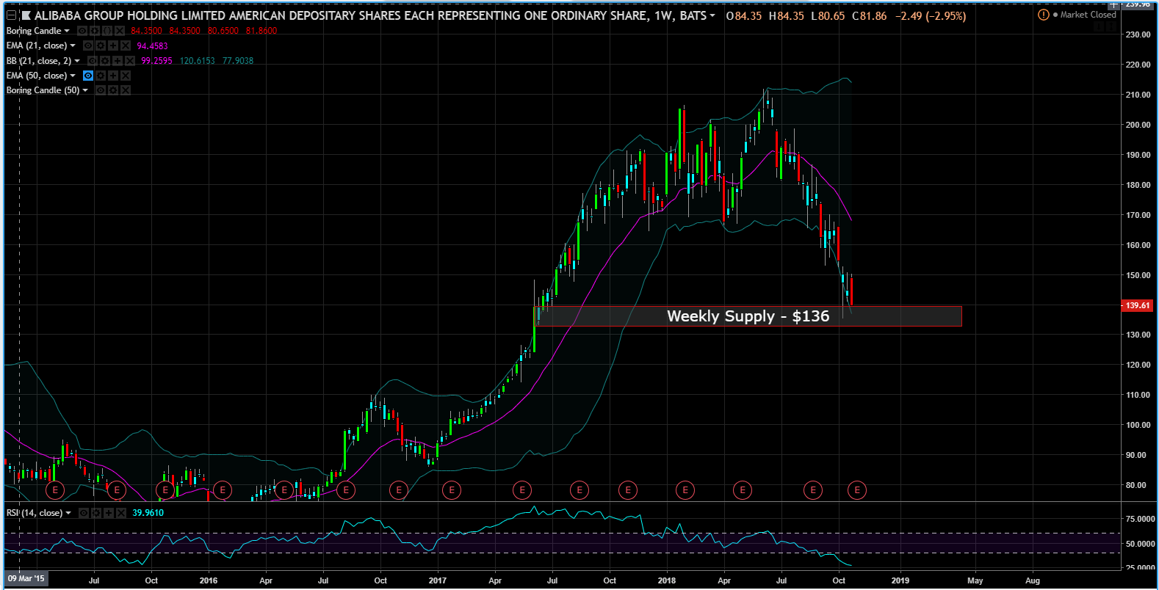Toggle visibility eye for Boring Candle (50)
The height and width of the screenshot is (590, 1159).
click(x=101, y=90)
